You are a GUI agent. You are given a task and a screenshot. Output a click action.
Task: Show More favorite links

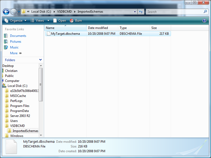coord(16,53)
